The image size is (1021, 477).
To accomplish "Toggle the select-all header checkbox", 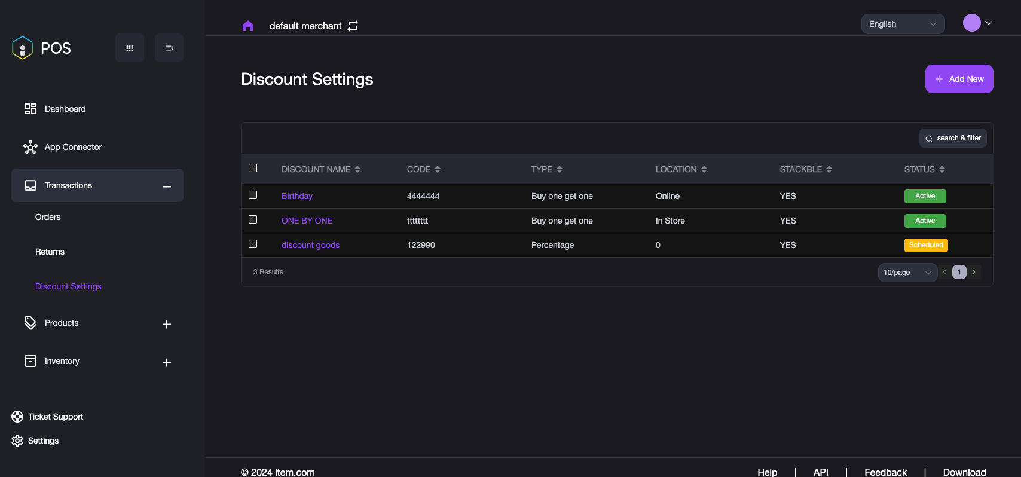I will coord(253,168).
